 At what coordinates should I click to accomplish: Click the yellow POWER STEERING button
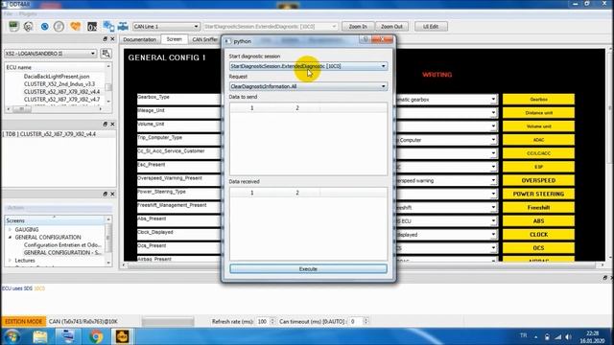click(x=538, y=194)
